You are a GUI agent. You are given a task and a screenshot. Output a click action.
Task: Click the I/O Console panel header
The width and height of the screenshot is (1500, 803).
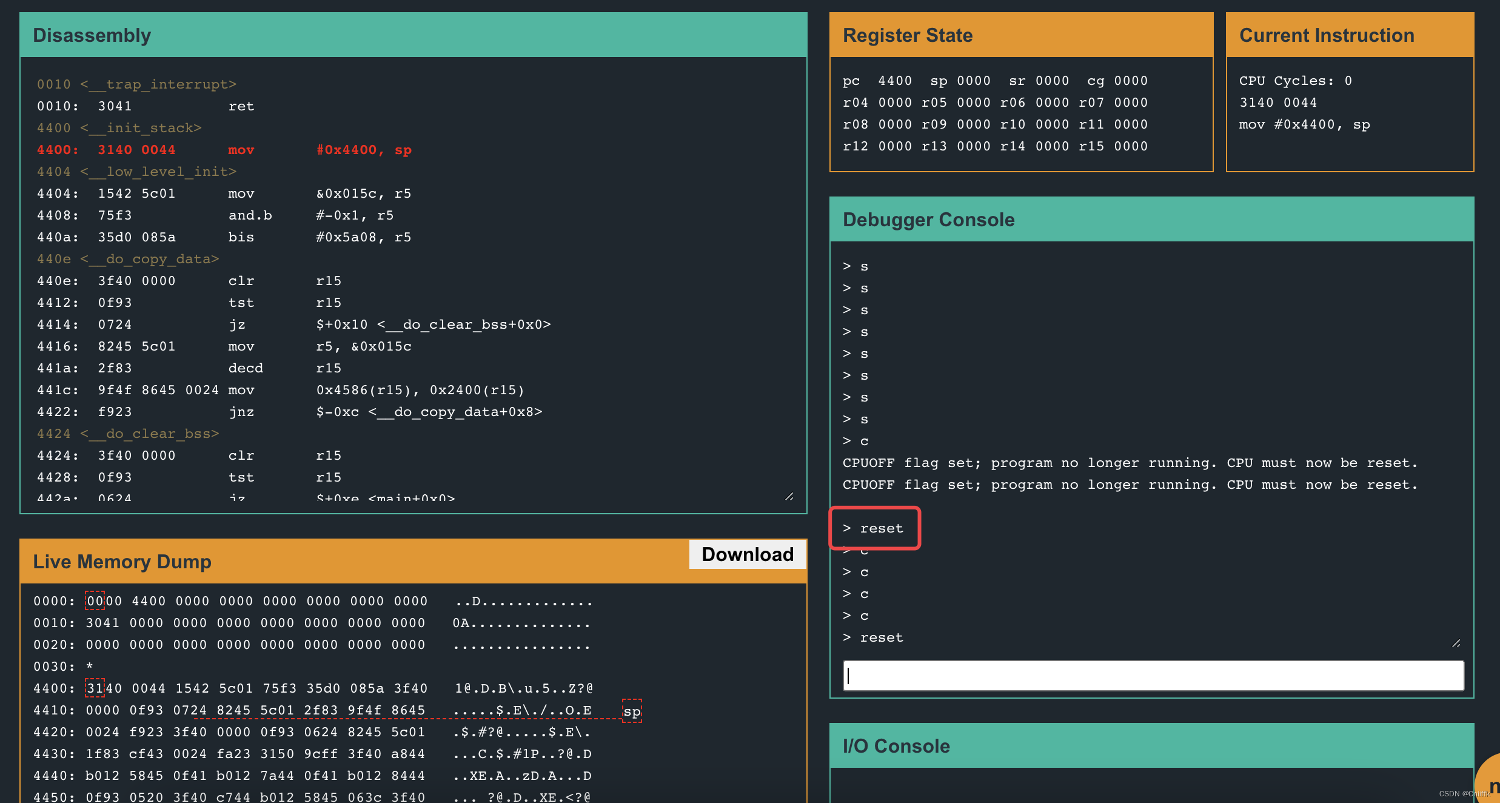[x=1151, y=746]
